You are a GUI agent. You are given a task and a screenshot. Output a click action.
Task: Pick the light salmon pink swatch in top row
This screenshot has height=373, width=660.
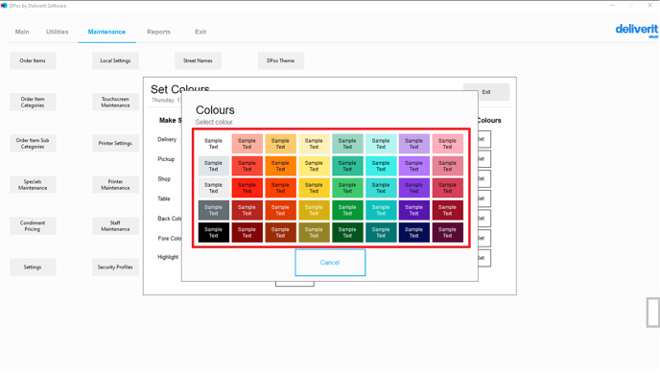click(x=247, y=144)
